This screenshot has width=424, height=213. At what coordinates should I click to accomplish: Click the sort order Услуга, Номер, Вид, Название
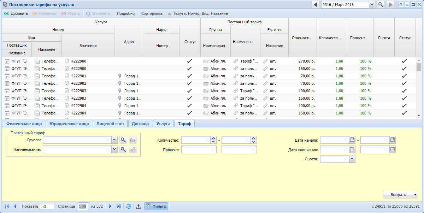[x=201, y=13]
